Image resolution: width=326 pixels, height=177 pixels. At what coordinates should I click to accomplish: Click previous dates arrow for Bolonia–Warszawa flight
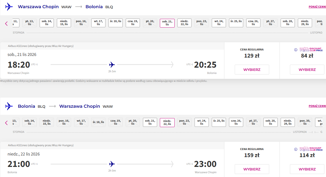pyautogui.click(x=7, y=123)
